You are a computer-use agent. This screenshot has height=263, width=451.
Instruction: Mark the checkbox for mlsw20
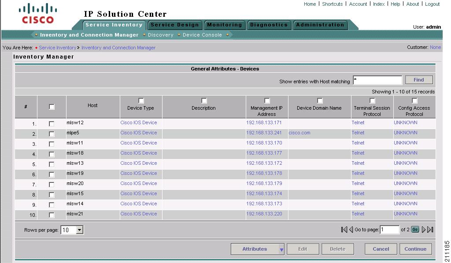[52, 185]
